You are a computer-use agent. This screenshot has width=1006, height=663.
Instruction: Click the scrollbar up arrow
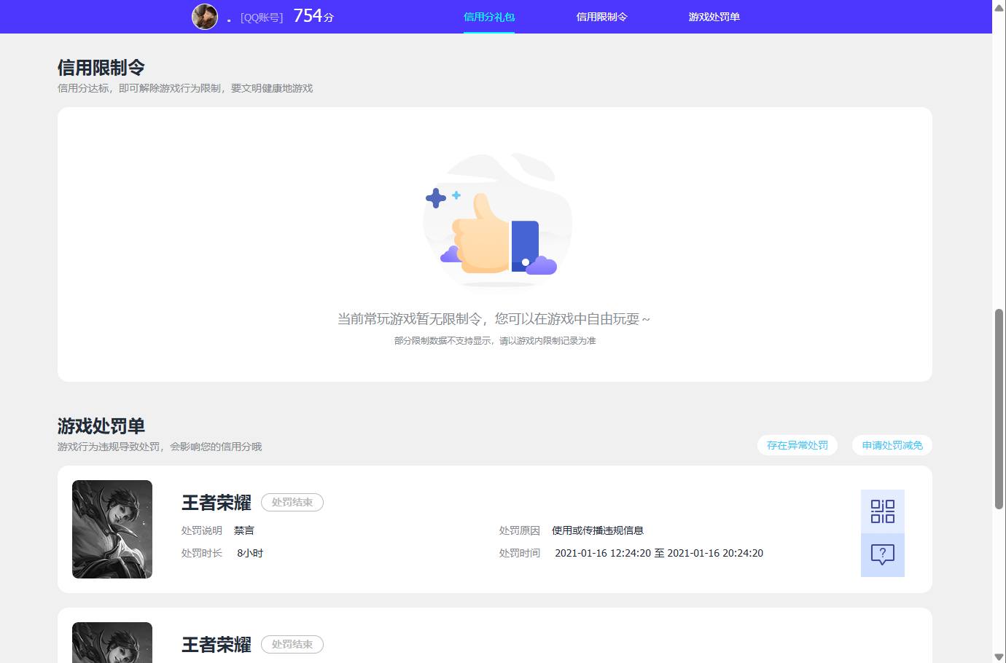[999, 6]
